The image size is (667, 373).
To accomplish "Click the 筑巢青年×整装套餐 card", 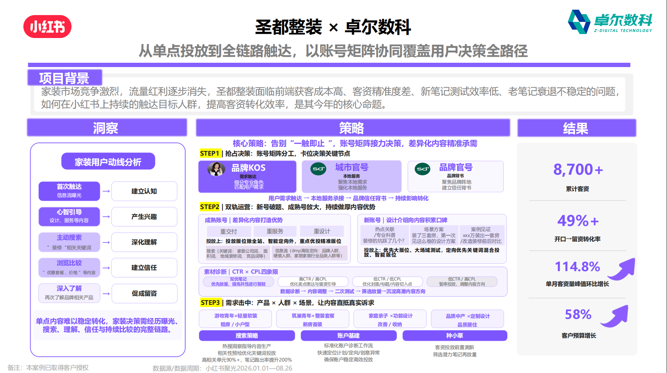I will coord(313,319).
